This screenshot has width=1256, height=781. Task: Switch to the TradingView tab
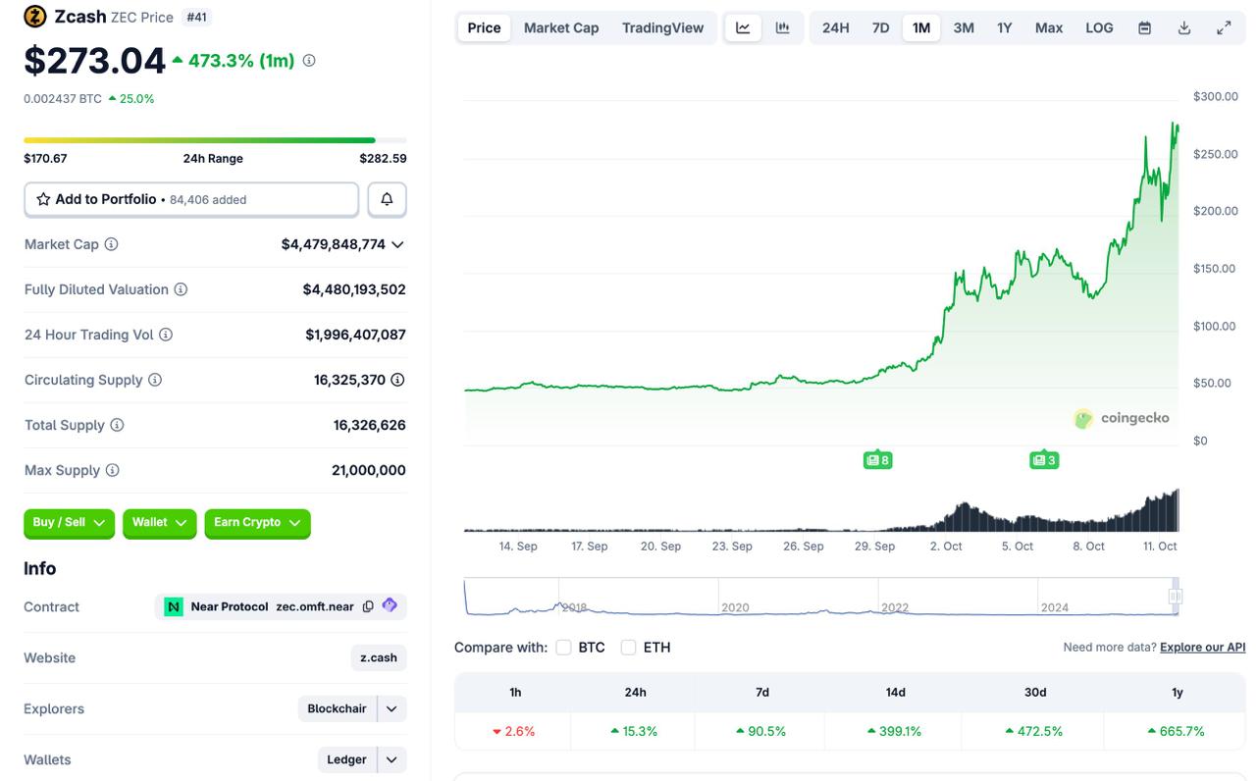pyautogui.click(x=662, y=27)
